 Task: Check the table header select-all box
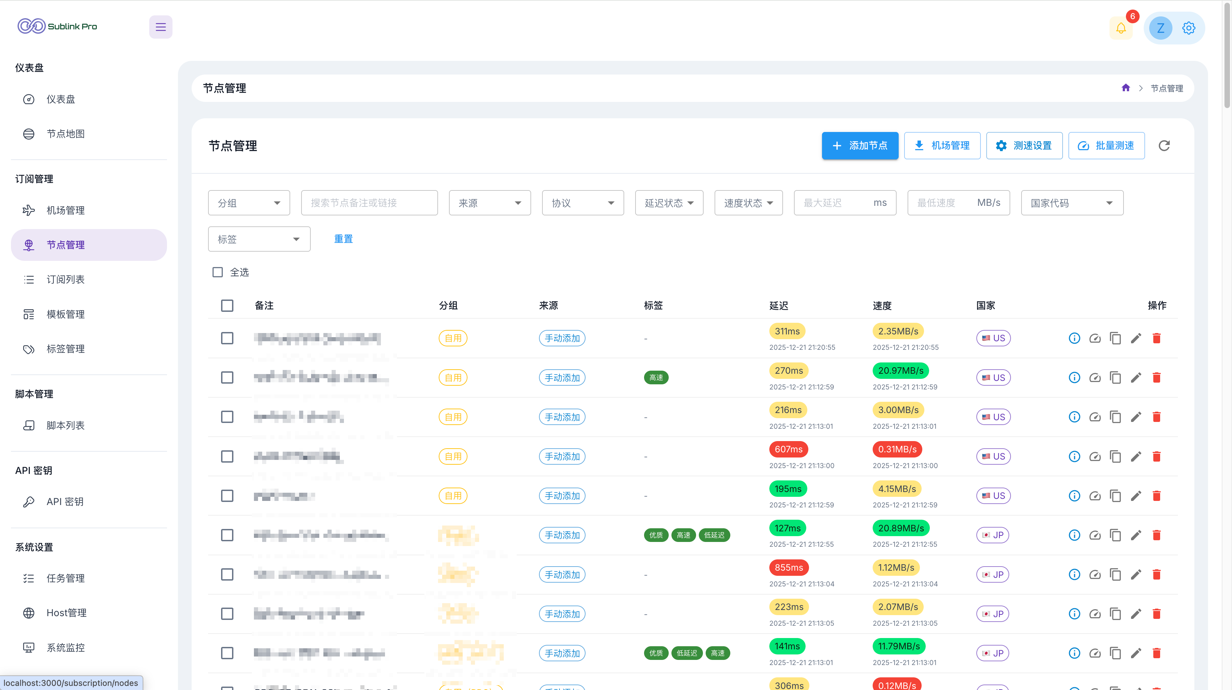coord(227,305)
